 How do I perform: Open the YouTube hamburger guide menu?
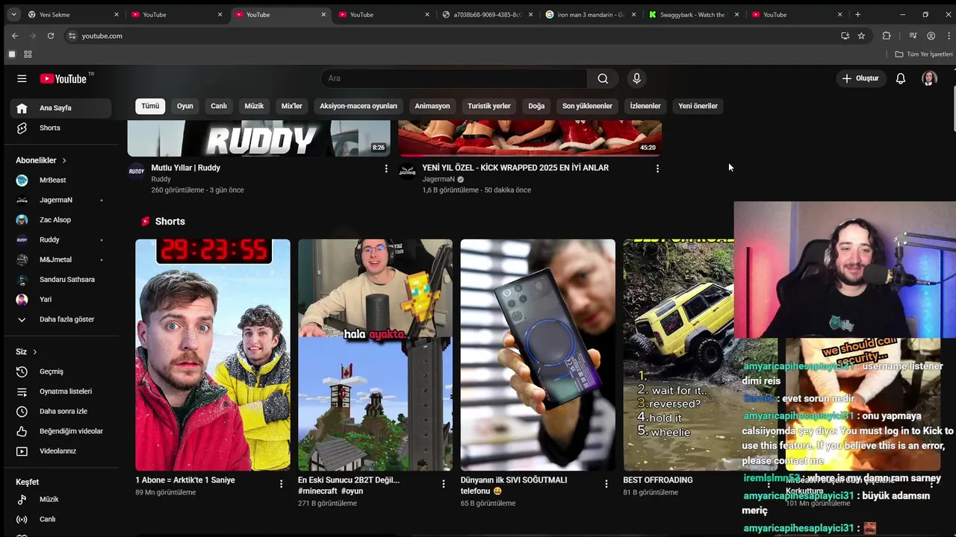coord(22,78)
